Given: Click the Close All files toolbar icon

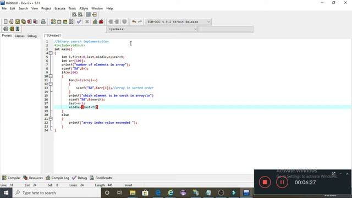Looking at the screenshot, I should click(x=35, y=22).
